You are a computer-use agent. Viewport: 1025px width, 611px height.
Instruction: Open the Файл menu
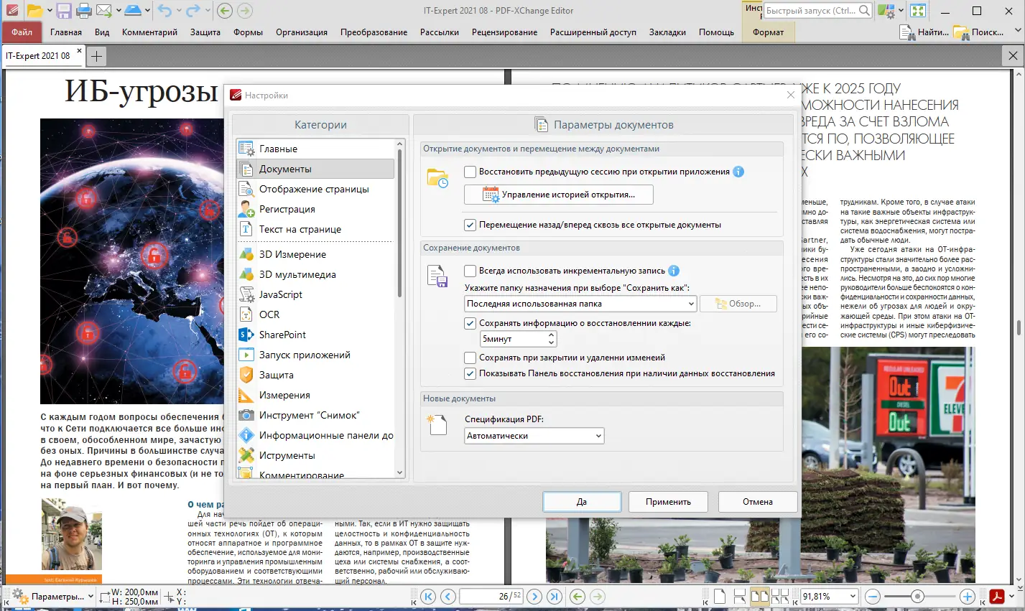[x=22, y=32]
